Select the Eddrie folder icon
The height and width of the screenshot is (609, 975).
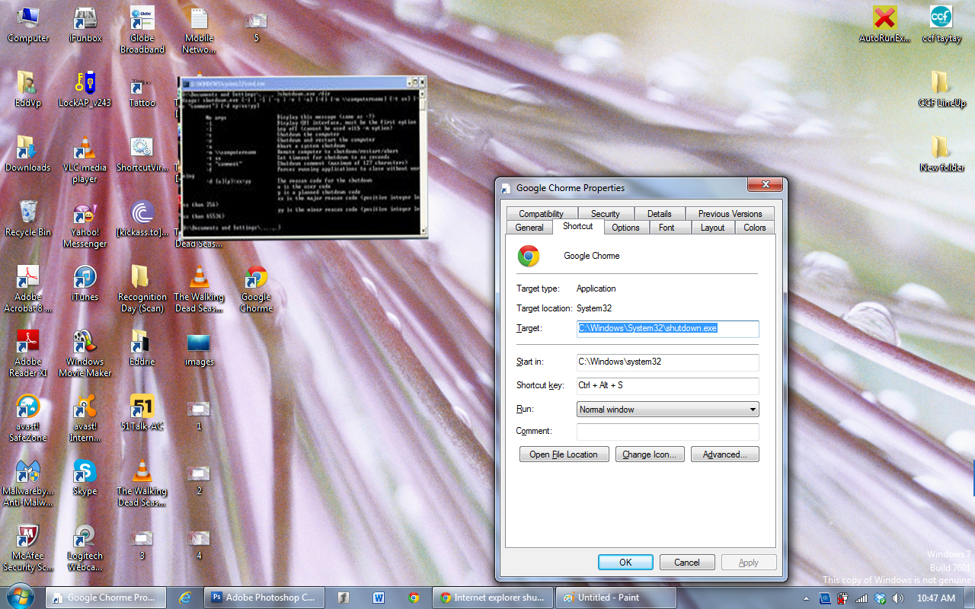(142, 348)
